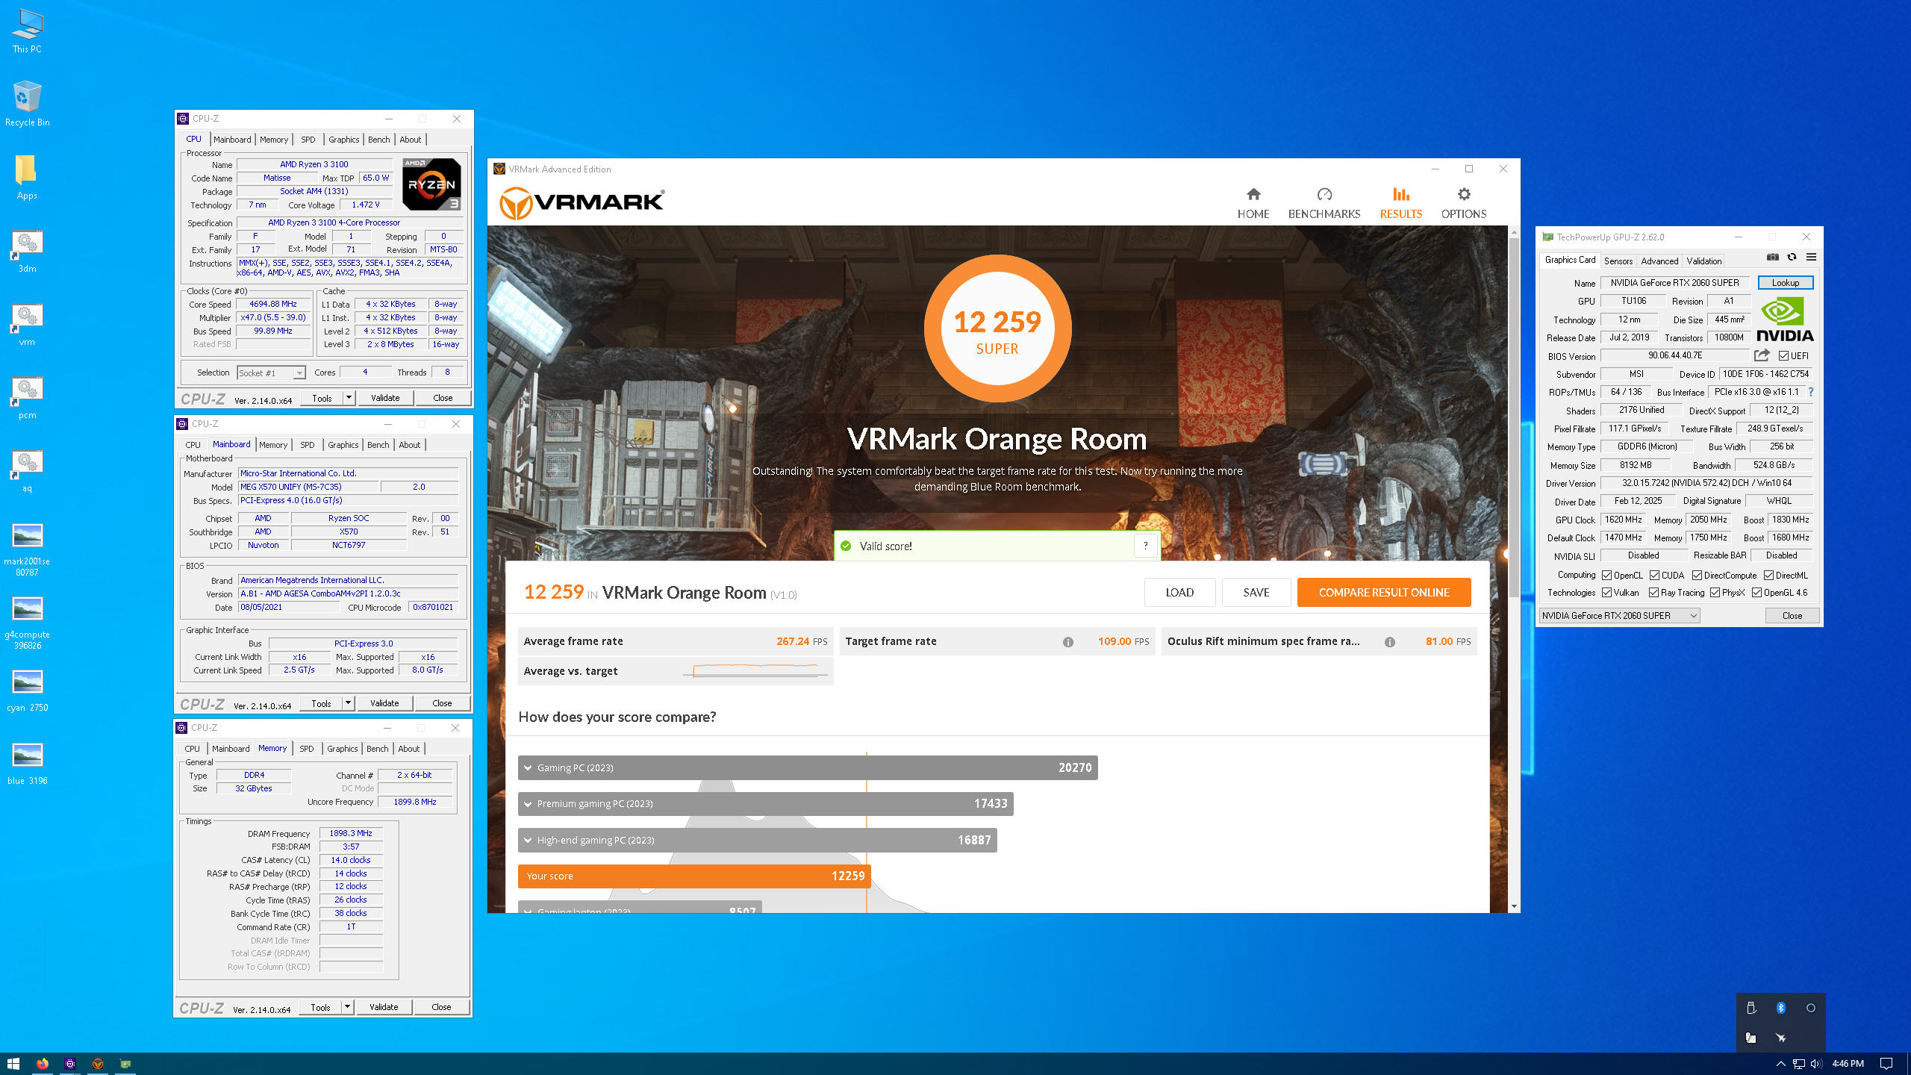Click GPU-Z BIOS export share icon

click(x=1762, y=355)
